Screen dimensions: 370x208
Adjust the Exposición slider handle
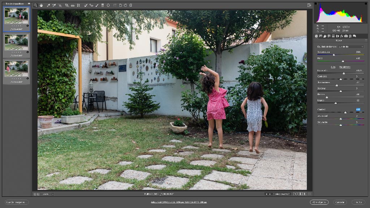pyautogui.click(x=344, y=73)
